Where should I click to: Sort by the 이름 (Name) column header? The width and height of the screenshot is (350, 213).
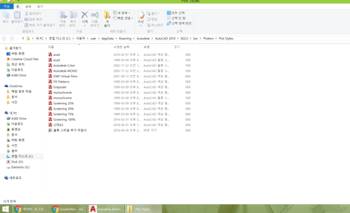click(79, 47)
